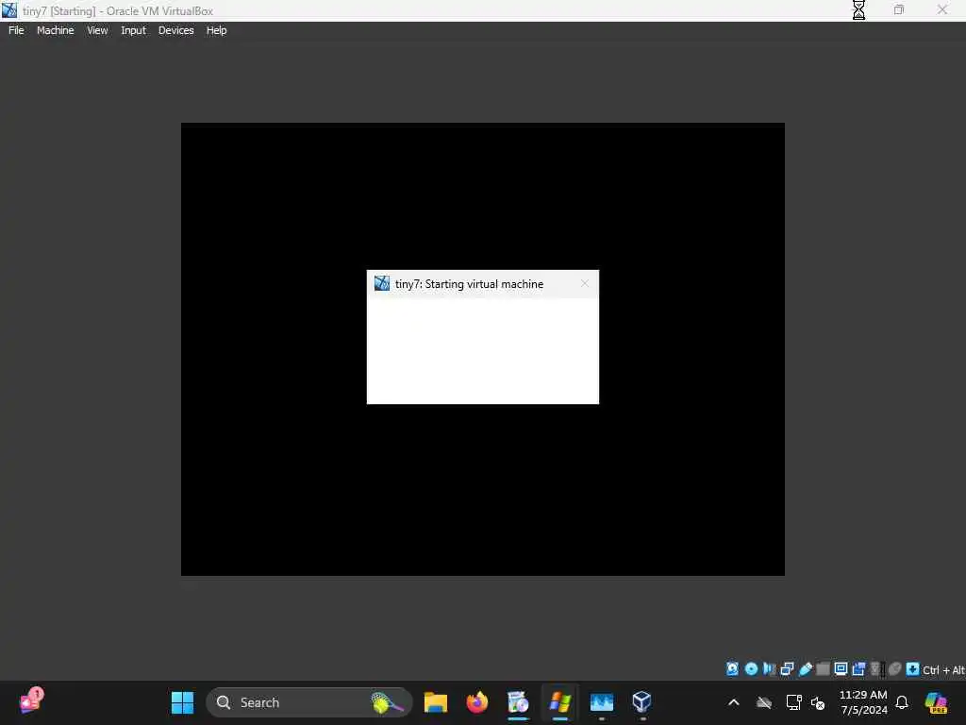
Task: Click the display status icon
Action: click(841, 669)
